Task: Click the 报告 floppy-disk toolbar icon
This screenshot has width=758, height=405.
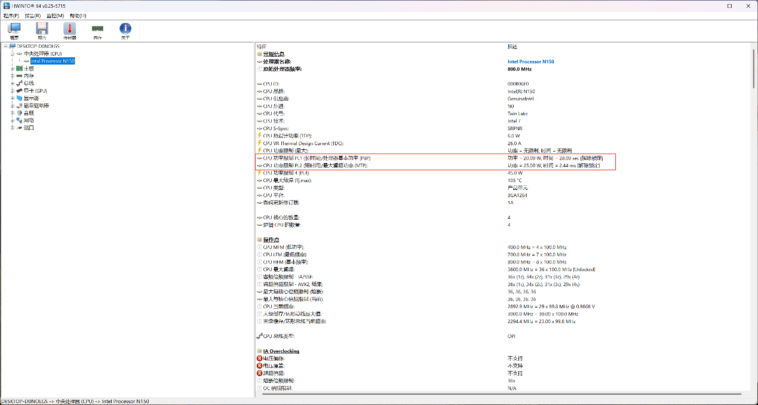Action: (42, 30)
